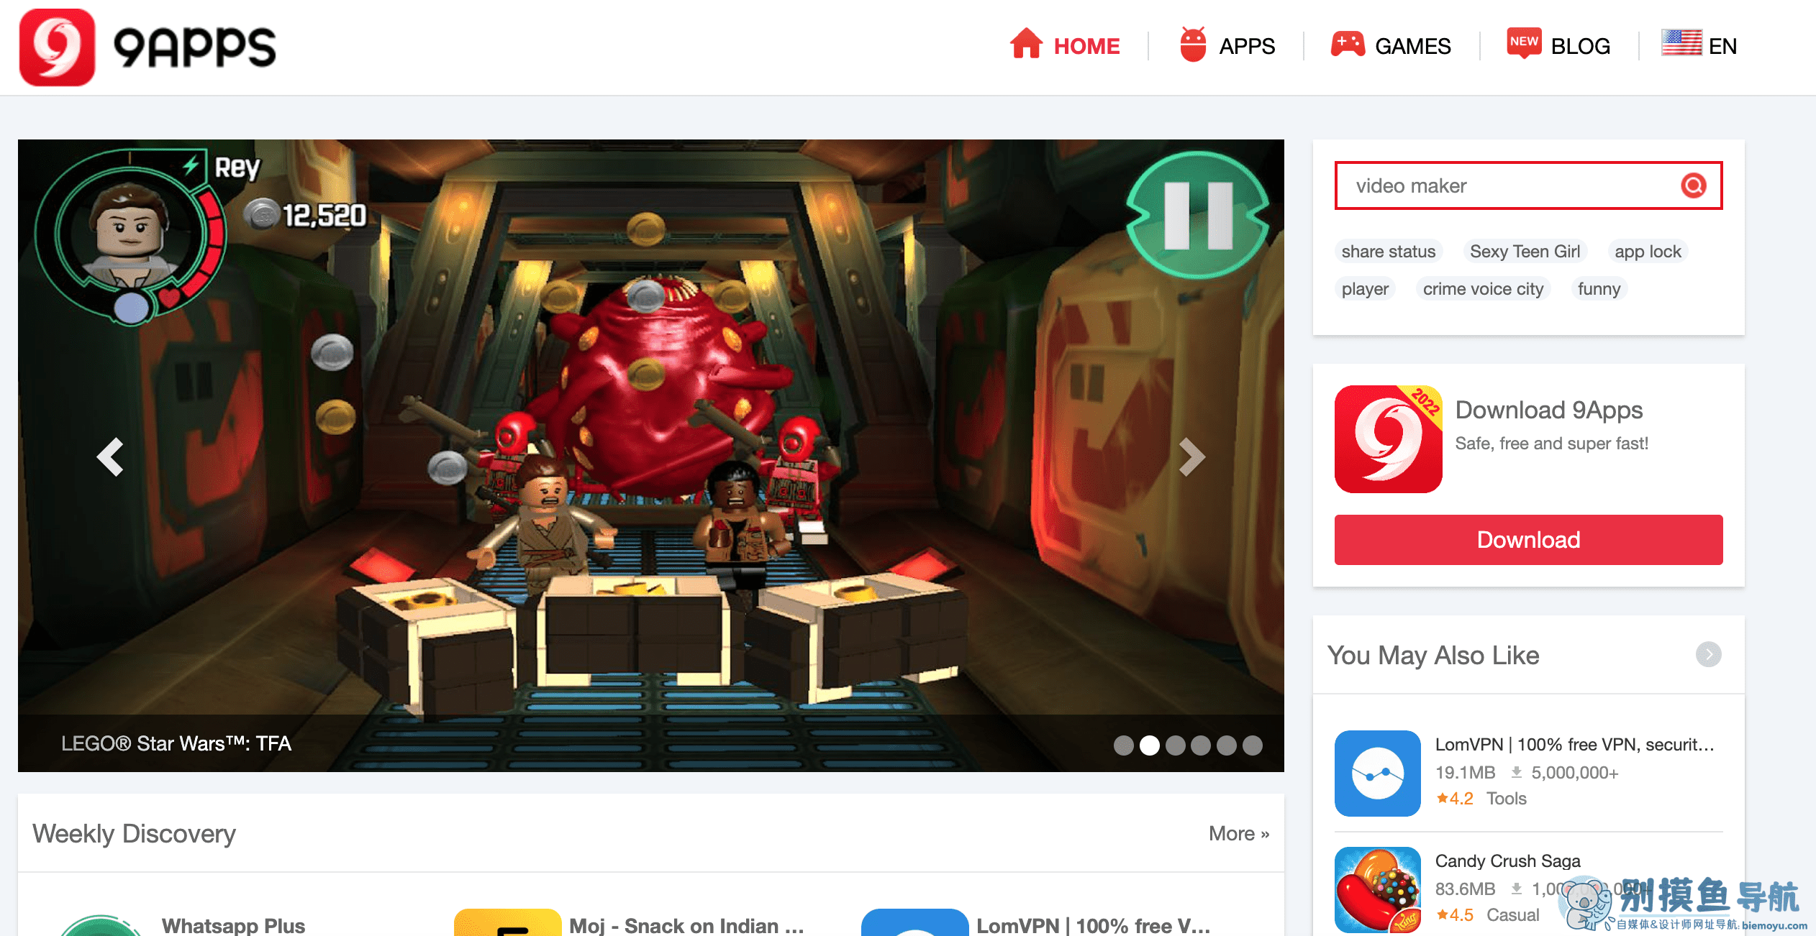Viewport: 1816px width, 936px height.
Task: Click the Tools category under LomVPN
Action: click(x=1507, y=798)
